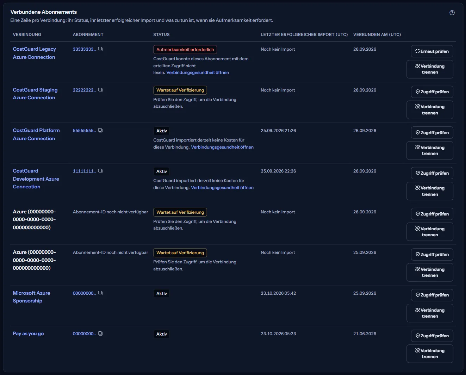Disconnect CostGuard Staging Azure Connection
This screenshot has width=466, height=375.
point(430,110)
